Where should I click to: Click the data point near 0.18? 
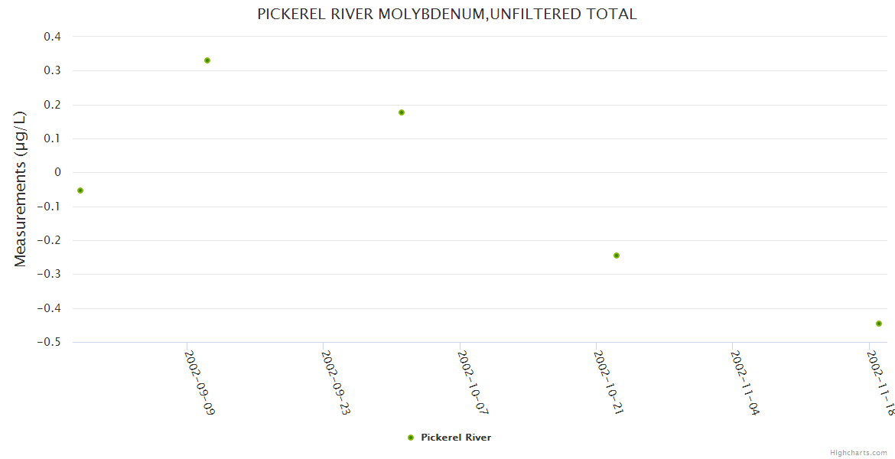(402, 112)
